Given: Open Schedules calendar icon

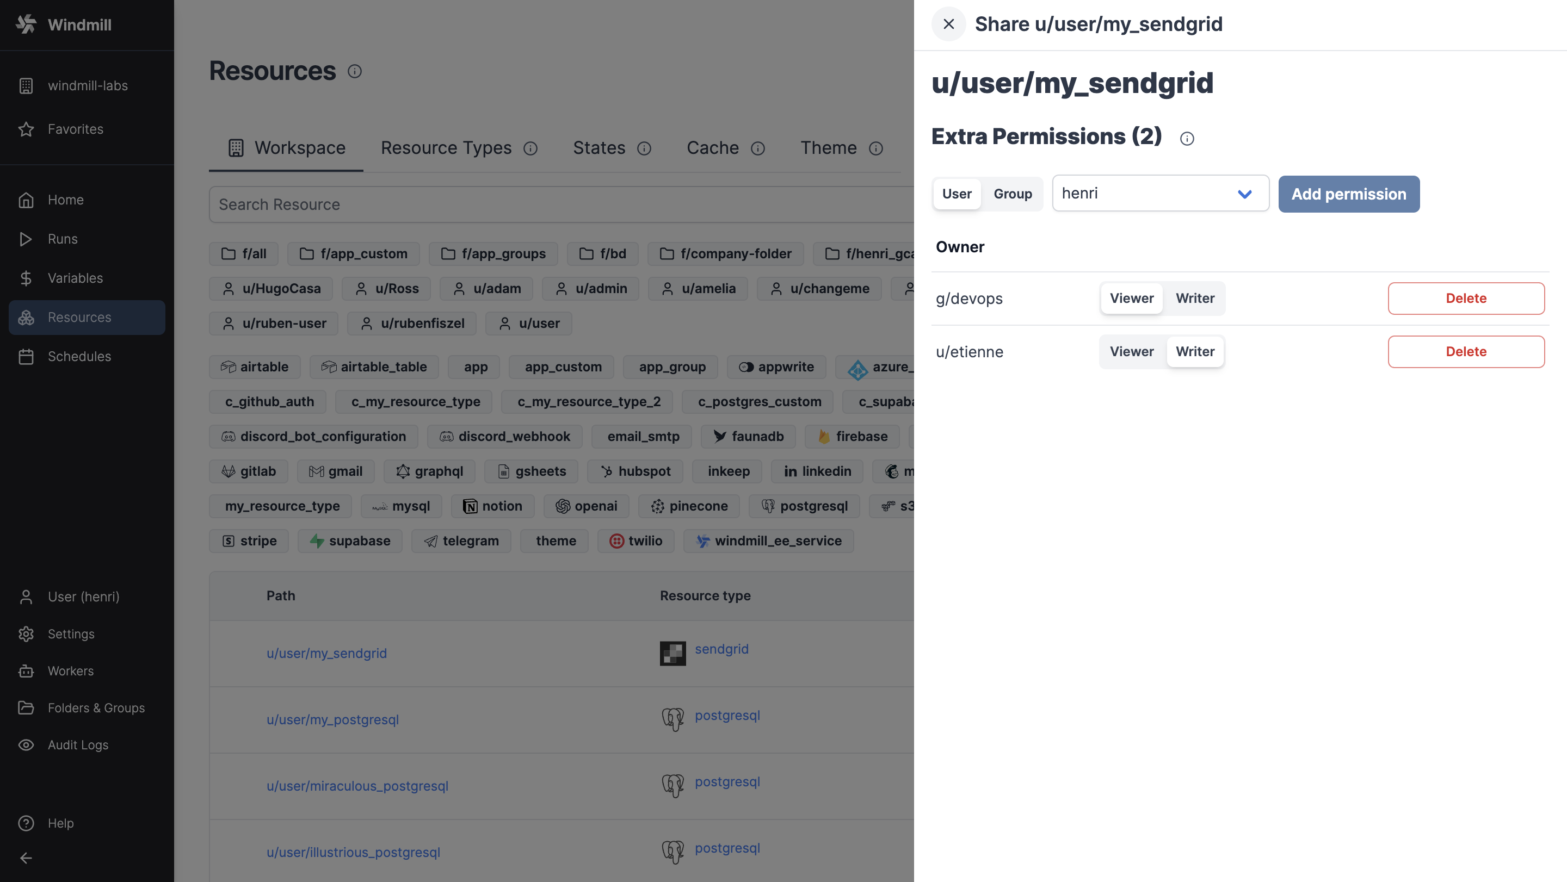Looking at the screenshot, I should pyautogui.click(x=26, y=357).
